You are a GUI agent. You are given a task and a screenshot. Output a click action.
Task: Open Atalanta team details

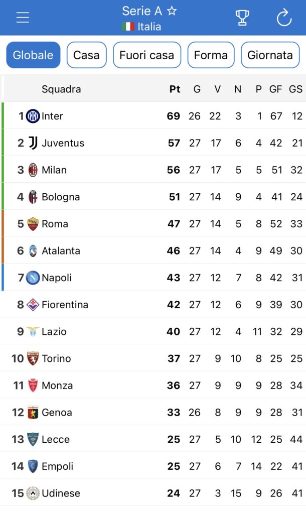153,250
